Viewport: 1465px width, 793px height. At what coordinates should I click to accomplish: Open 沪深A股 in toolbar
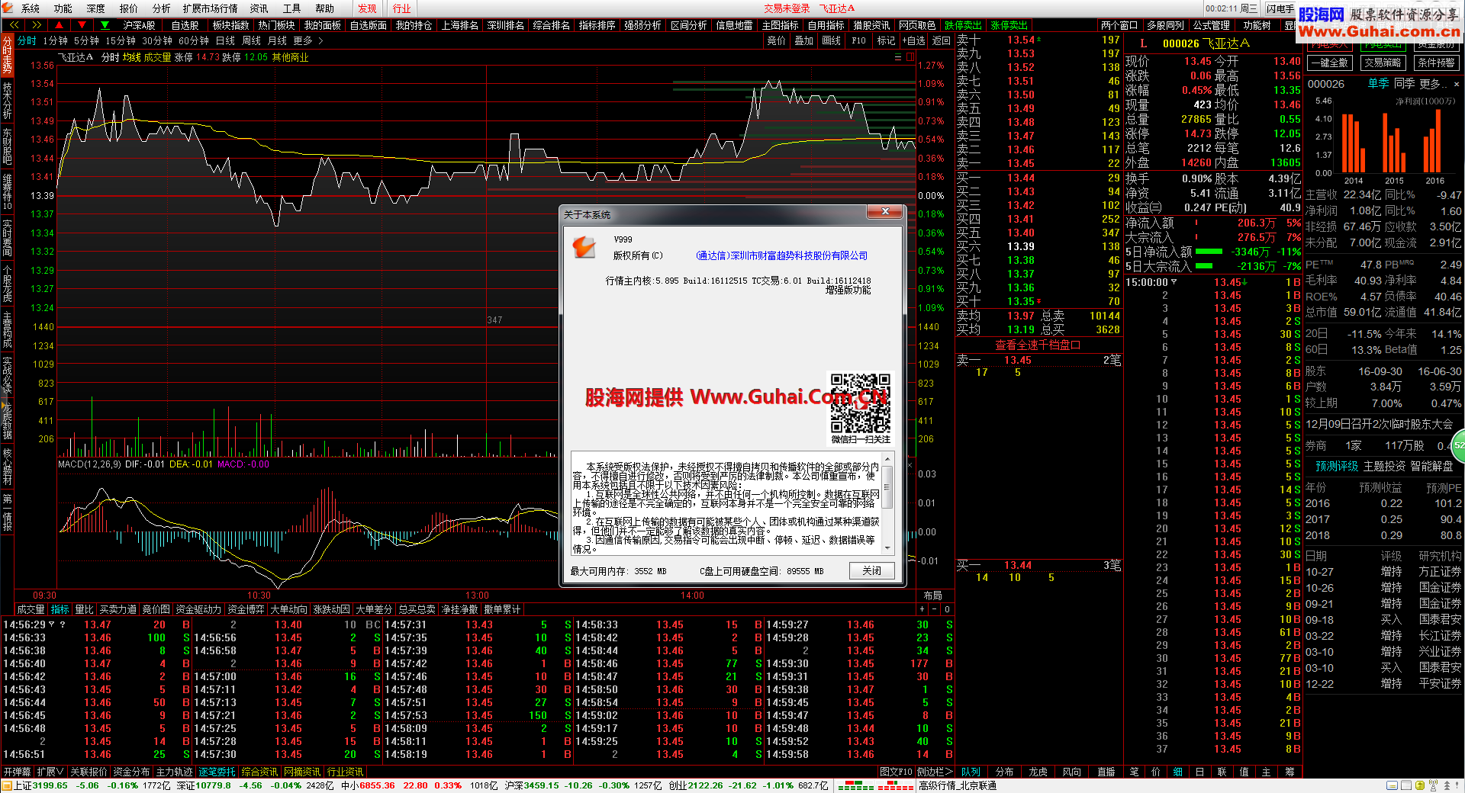click(139, 25)
